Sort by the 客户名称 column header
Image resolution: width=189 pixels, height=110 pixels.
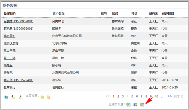(x=58, y=14)
